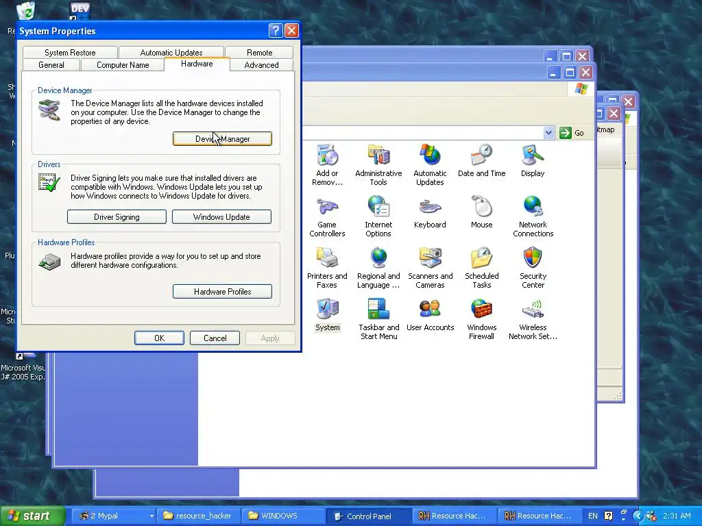702x526 pixels.
Task: Click Cancel in System Properties
Action: coord(215,338)
